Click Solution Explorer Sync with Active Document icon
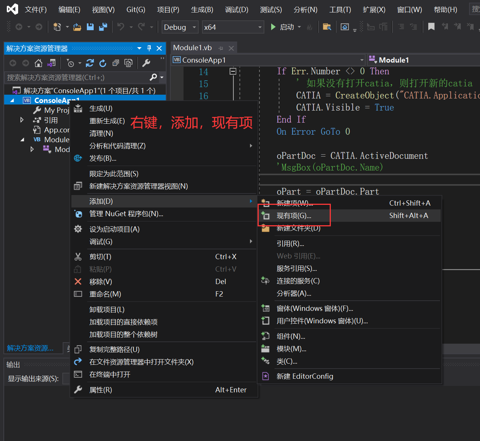The image size is (480, 441). click(90, 63)
